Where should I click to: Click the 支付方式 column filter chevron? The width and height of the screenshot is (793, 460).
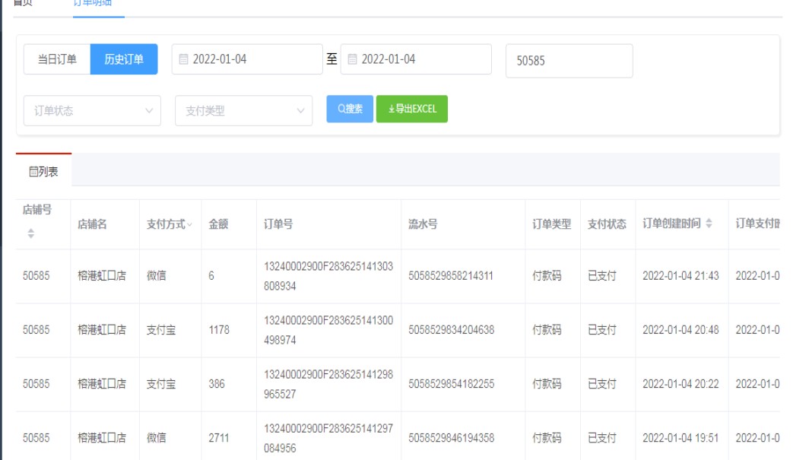coord(189,224)
